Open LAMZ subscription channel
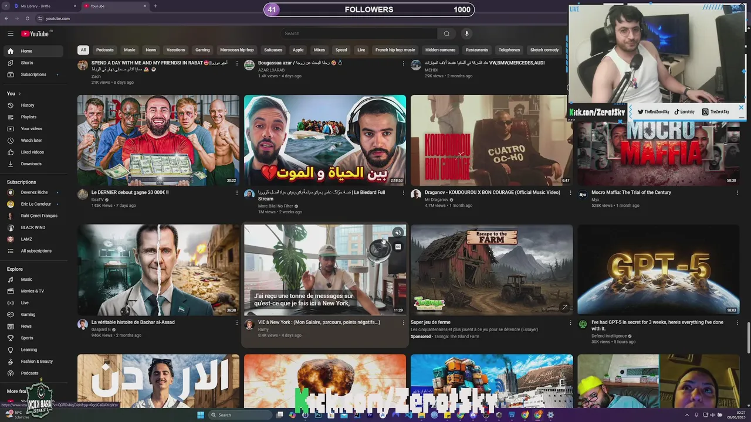The image size is (751, 422). click(x=34, y=239)
